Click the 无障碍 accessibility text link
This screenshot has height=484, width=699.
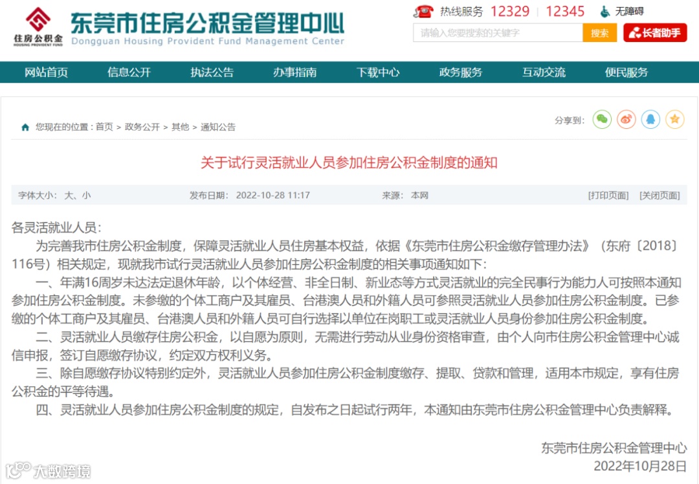[x=630, y=11]
